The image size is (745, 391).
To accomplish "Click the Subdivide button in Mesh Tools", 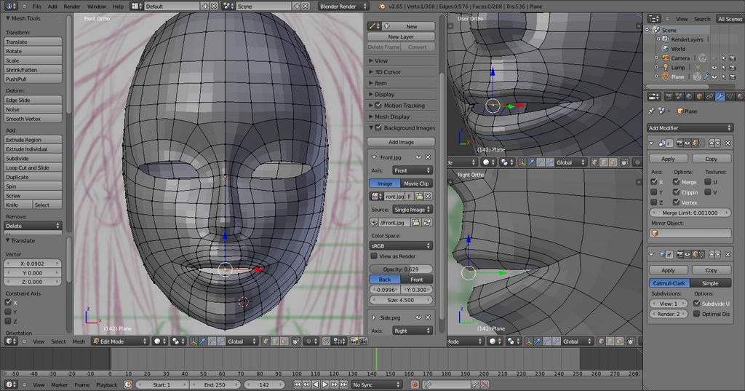I will click(x=33, y=158).
